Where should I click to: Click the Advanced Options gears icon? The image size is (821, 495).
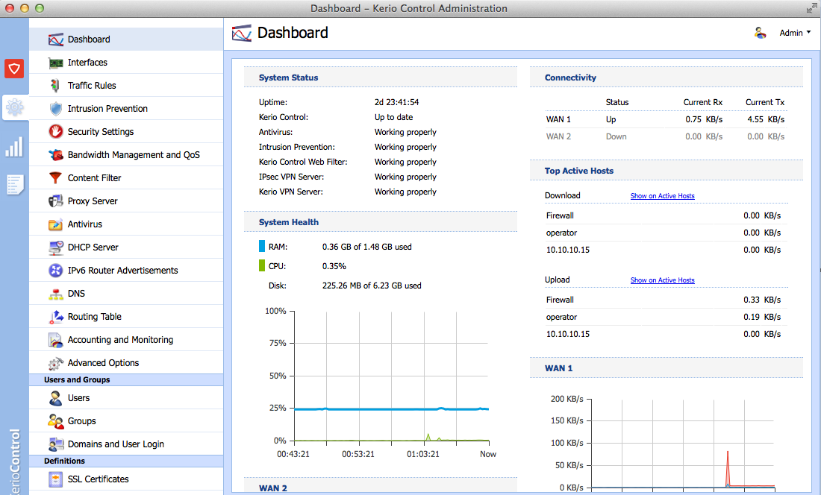tap(55, 363)
